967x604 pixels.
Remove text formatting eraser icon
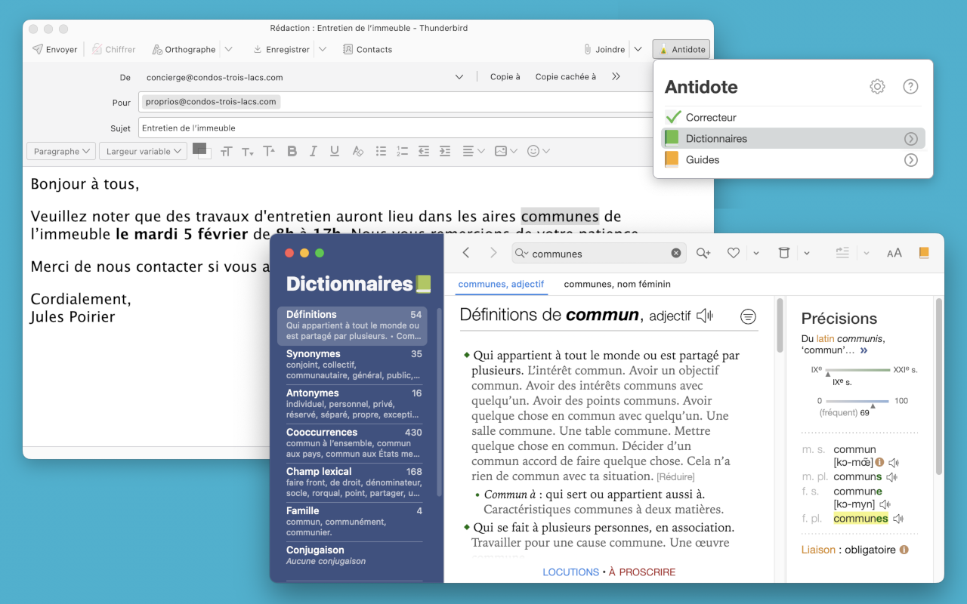tap(358, 151)
